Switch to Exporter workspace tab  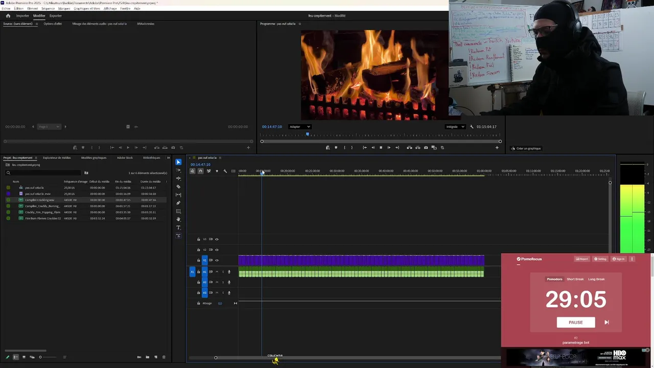[x=56, y=16]
